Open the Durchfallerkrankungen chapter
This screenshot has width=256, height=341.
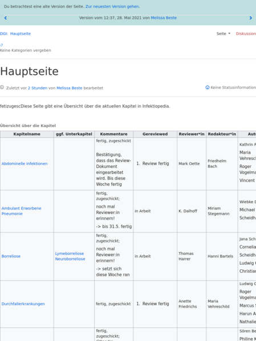click(23, 304)
